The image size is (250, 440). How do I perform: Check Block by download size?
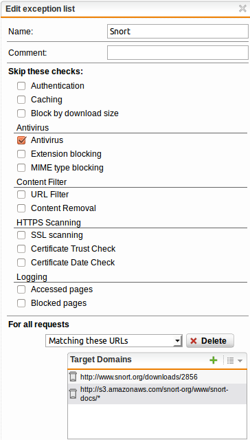click(x=21, y=113)
